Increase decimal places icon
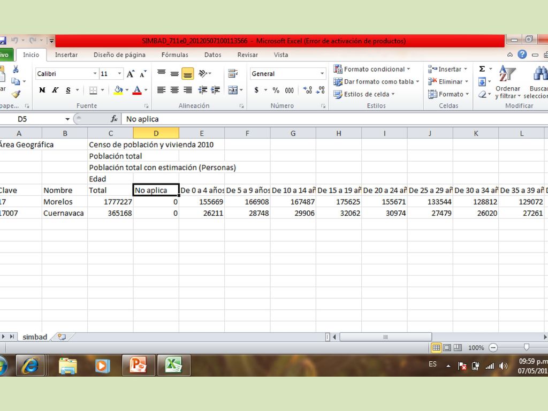Screen dimensions: 548x411 tap(307, 90)
